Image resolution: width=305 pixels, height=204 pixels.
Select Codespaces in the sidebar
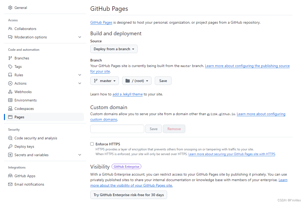click(x=45, y=109)
